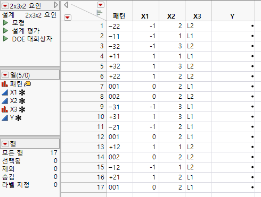Click the continuous icon for X1 column
This screenshot has width=261, height=197.
pos(5,92)
